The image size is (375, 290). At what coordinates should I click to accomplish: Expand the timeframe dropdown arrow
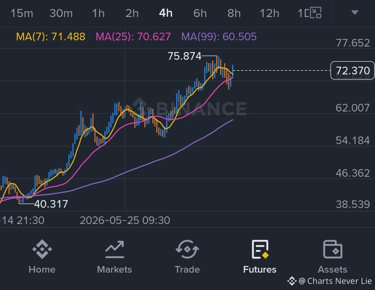click(355, 12)
